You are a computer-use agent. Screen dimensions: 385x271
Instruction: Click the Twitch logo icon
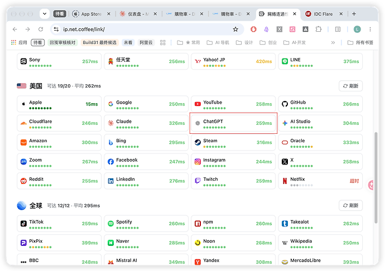coord(198,181)
